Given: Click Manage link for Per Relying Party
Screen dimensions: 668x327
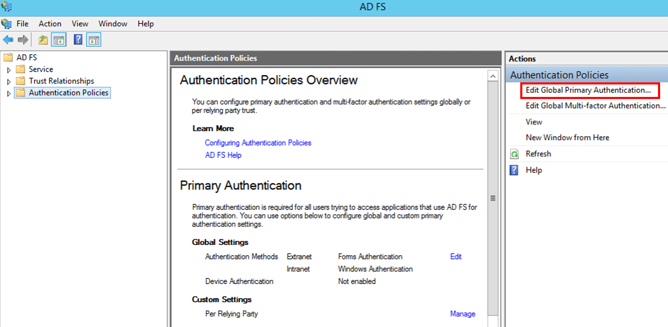Looking at the screenshot, I should click(x=462, y=314).
